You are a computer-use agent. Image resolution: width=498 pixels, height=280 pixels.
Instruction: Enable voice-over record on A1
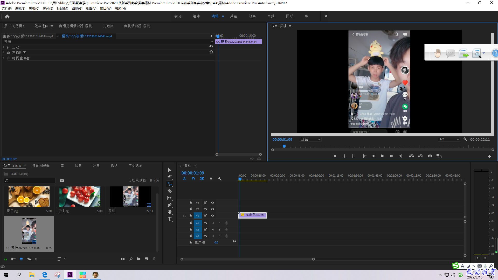(226, 223)
